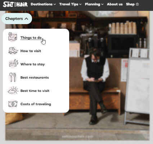Open the Salt in our Hair logo homepage
The image size is (153, 144).
15,4
